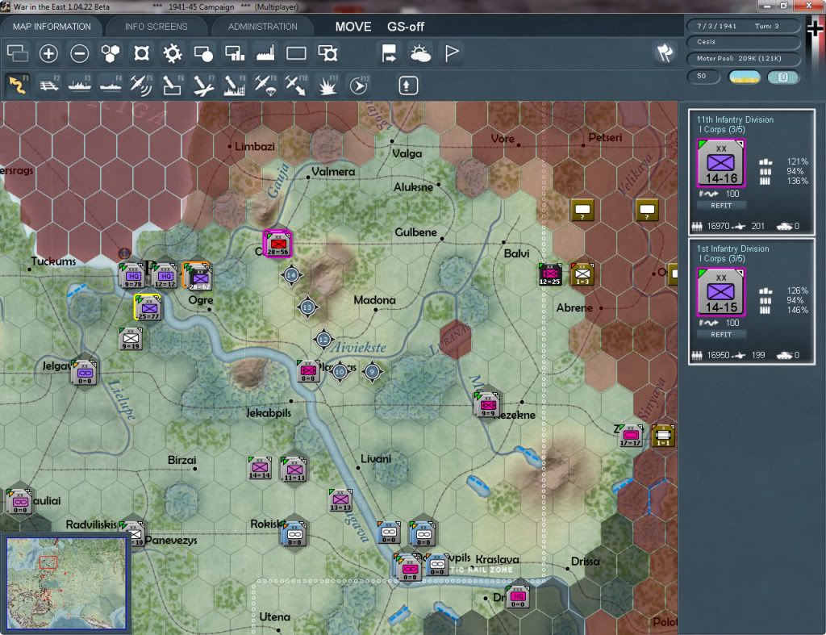Click the blue-yellow weather indicator pill
826x635 pixels.
pyautogui.click(x=745, y=77)
